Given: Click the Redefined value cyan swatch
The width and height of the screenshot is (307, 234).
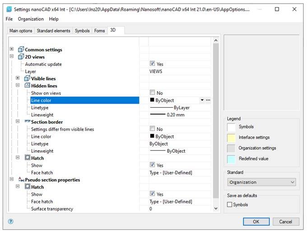Looking at the screenshot, I should tap(231, 159).
